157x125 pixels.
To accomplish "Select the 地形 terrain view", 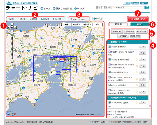I will pyautogui.click(x=97, y=24).
